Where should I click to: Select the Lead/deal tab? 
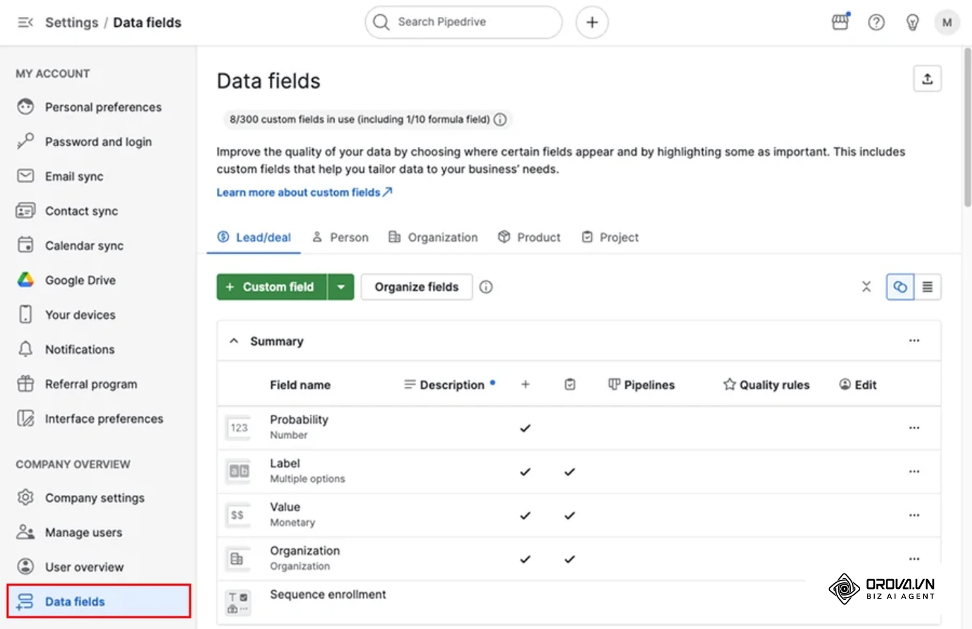point(254,237)
